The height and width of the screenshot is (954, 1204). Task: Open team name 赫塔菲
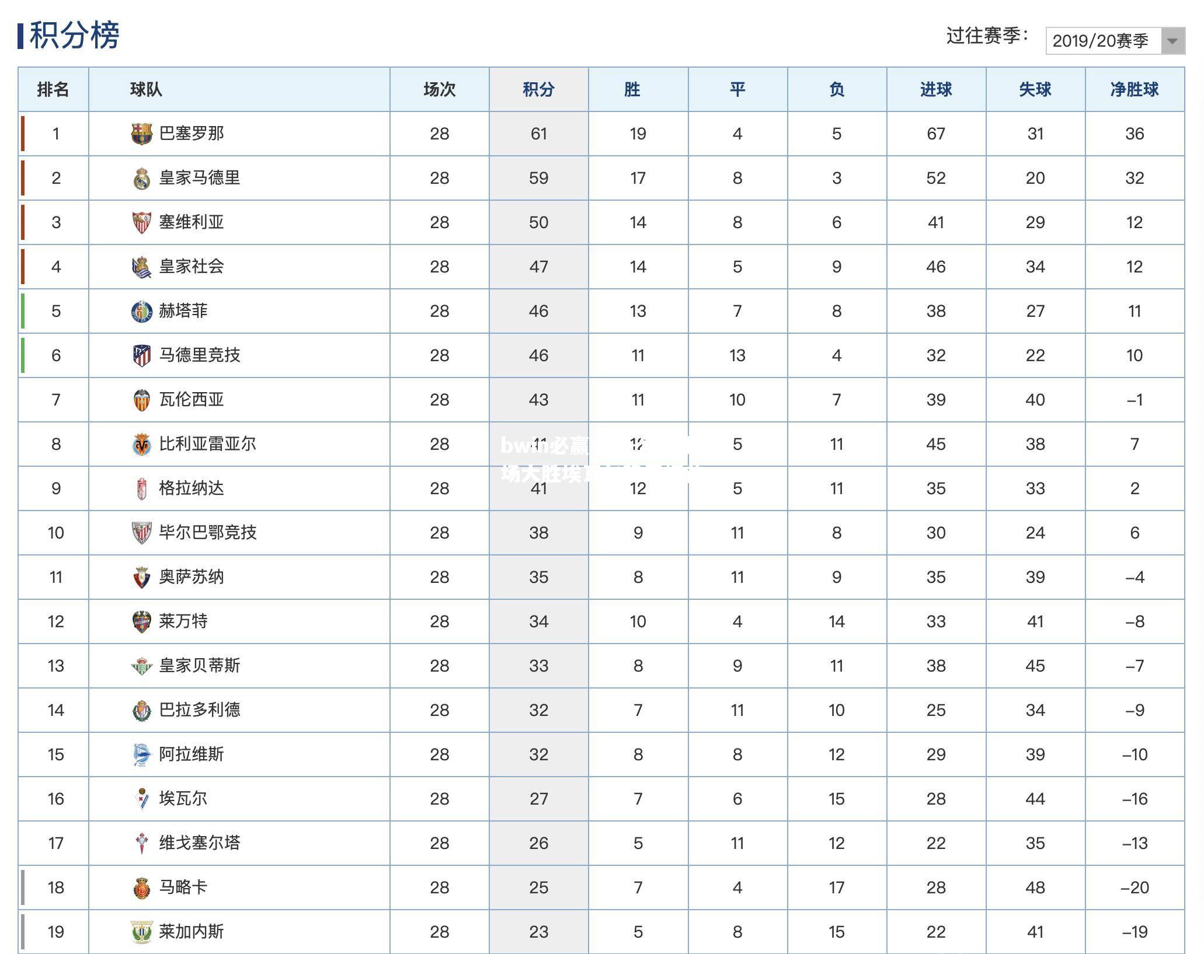[x=183, y=311]
